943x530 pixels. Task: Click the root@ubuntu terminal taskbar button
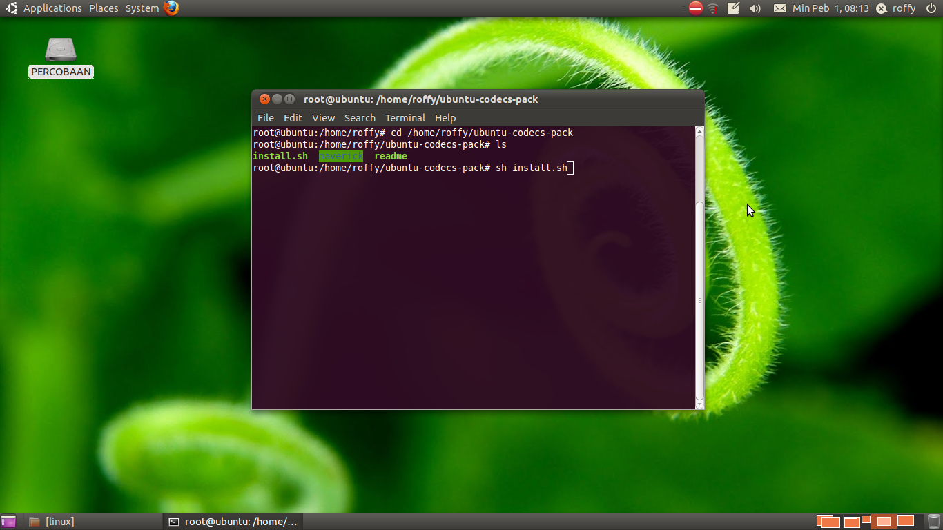coord(233,522)
